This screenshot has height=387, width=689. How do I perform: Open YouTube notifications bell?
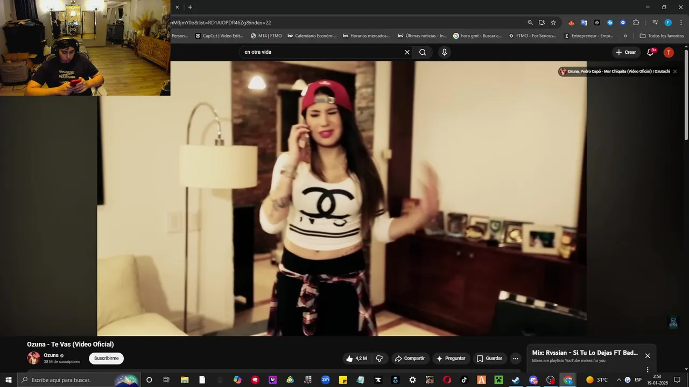(651, 52)
